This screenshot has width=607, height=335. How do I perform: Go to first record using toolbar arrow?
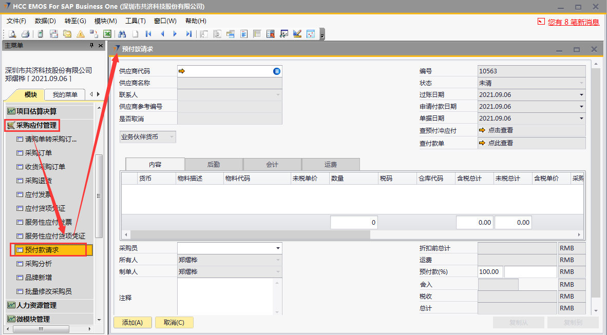148,34
